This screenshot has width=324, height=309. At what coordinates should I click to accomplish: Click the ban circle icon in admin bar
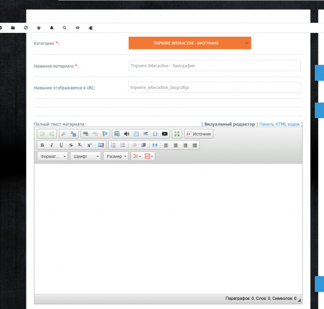click(x=26, y=28)
